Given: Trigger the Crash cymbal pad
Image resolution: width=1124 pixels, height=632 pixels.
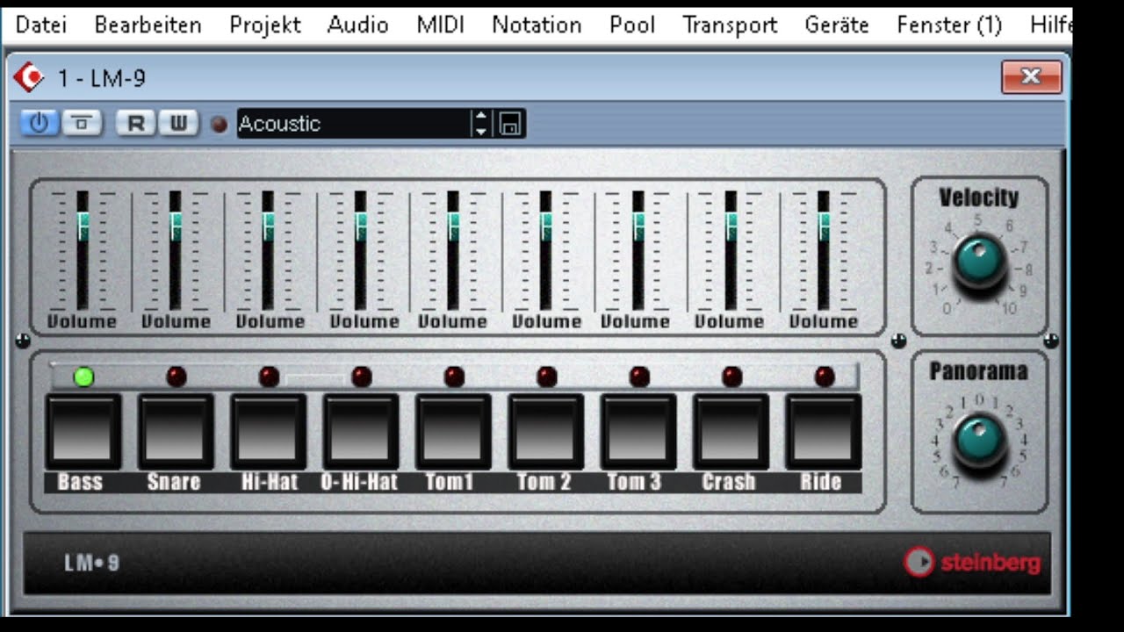Looking at the screenshot, I should 731,432.
